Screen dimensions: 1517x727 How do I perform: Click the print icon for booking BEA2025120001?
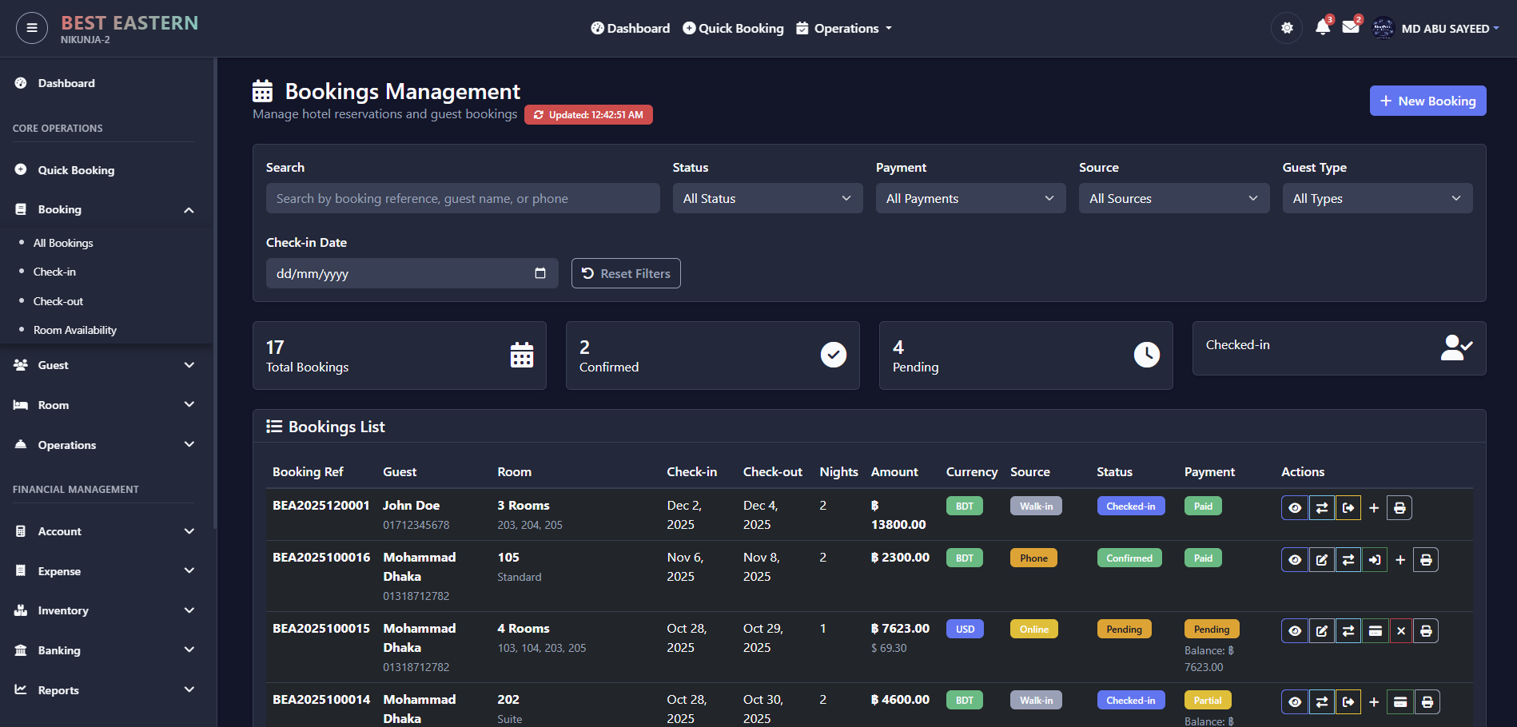[x=1400, y=508]
